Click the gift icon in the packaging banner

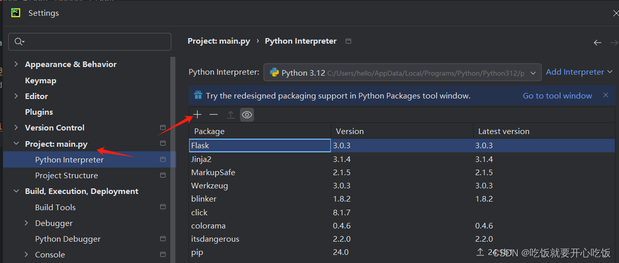coord(198,95)
